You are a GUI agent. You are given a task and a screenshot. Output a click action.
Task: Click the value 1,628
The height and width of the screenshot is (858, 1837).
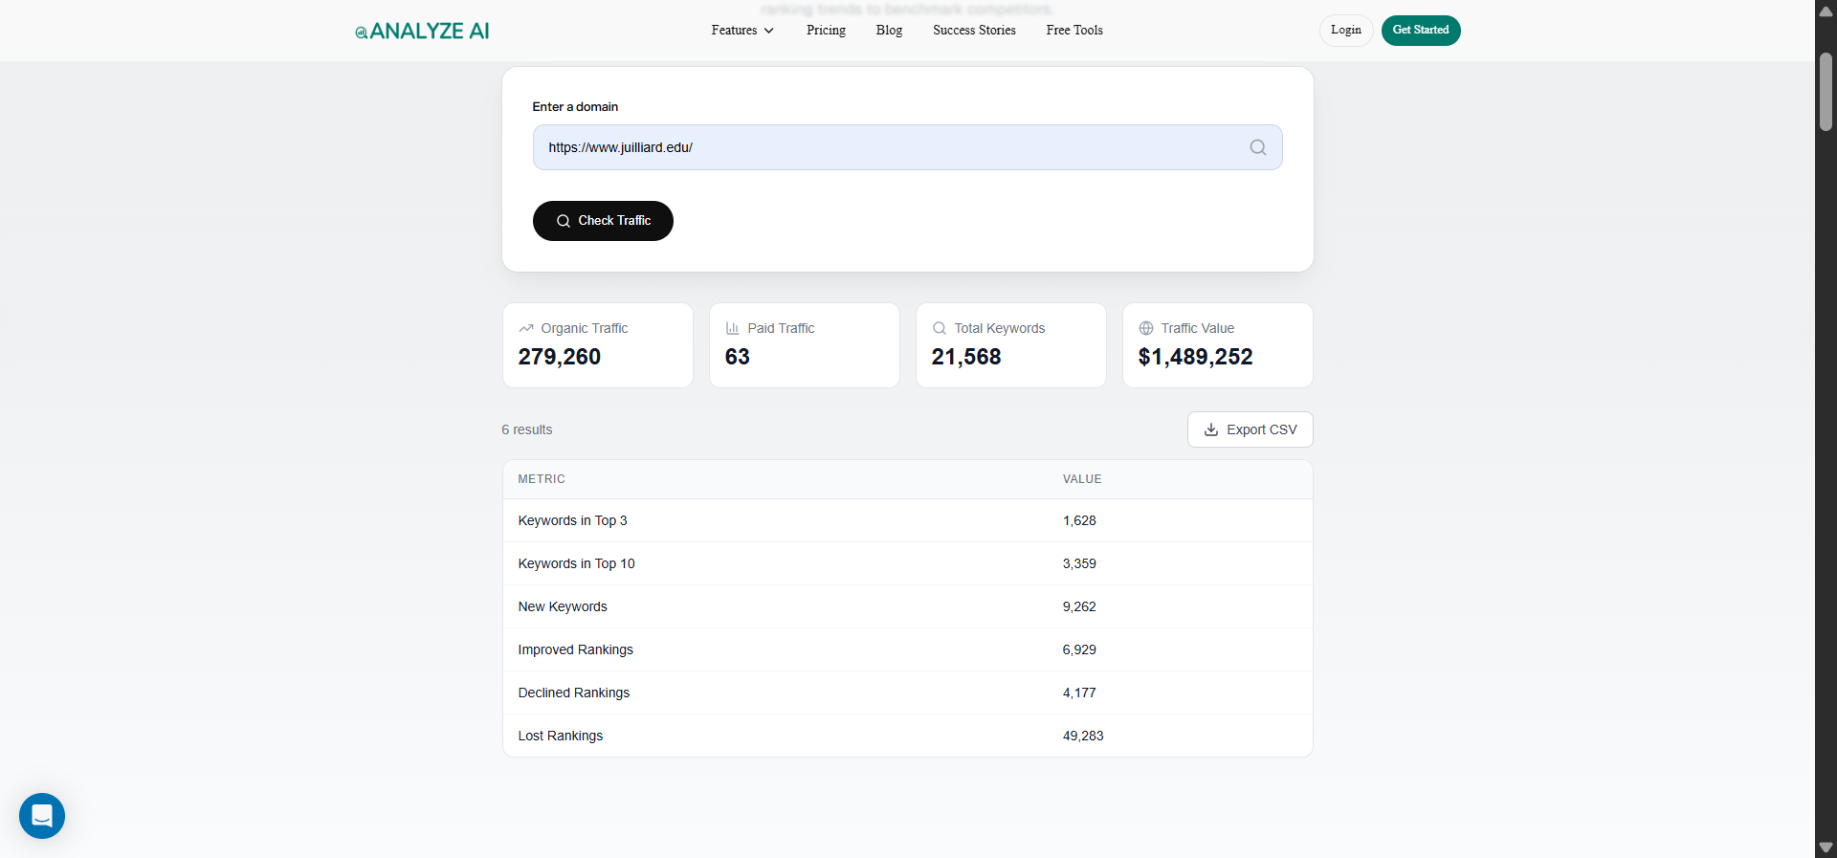point(1079,520)
